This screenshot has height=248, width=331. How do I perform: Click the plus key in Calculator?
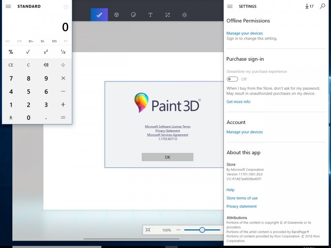click(63, 105)
